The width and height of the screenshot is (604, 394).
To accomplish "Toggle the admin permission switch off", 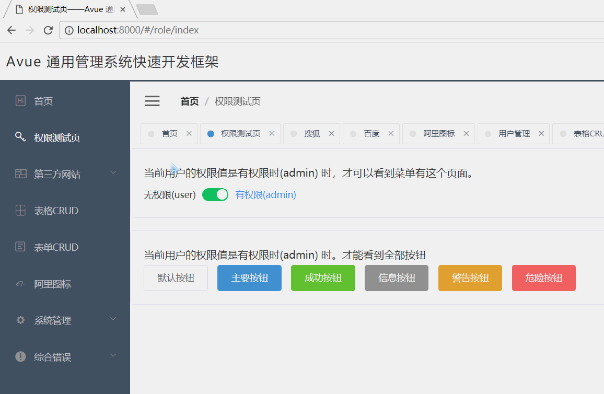I will click(x=215, y=195).
